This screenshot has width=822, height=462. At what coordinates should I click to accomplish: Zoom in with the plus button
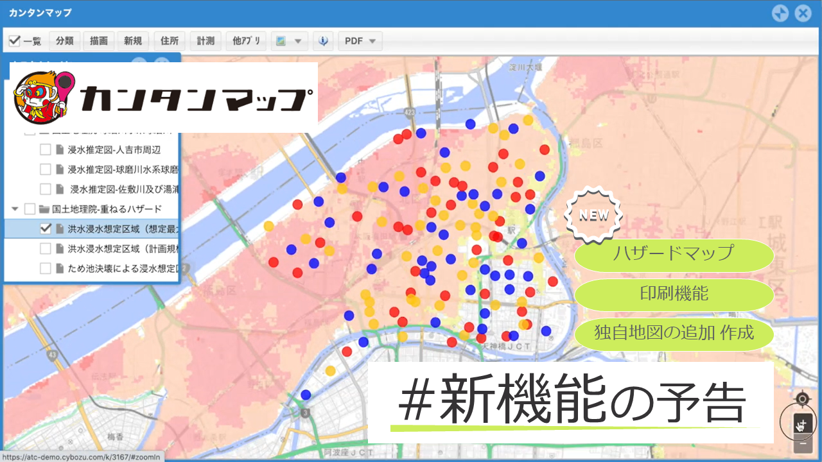pyautogui.click(x=803, y=424)
